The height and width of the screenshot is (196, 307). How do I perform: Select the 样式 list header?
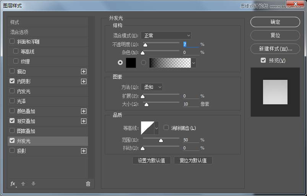click(x=48, y=22)
